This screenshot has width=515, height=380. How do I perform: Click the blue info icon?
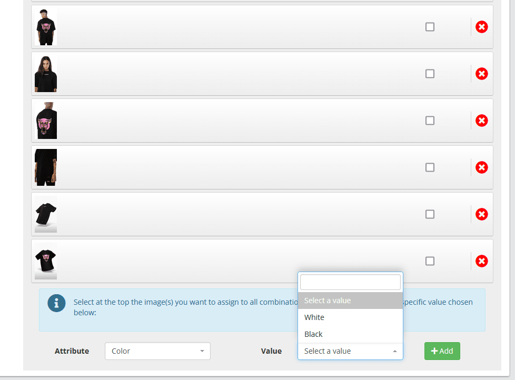(56, 303)
